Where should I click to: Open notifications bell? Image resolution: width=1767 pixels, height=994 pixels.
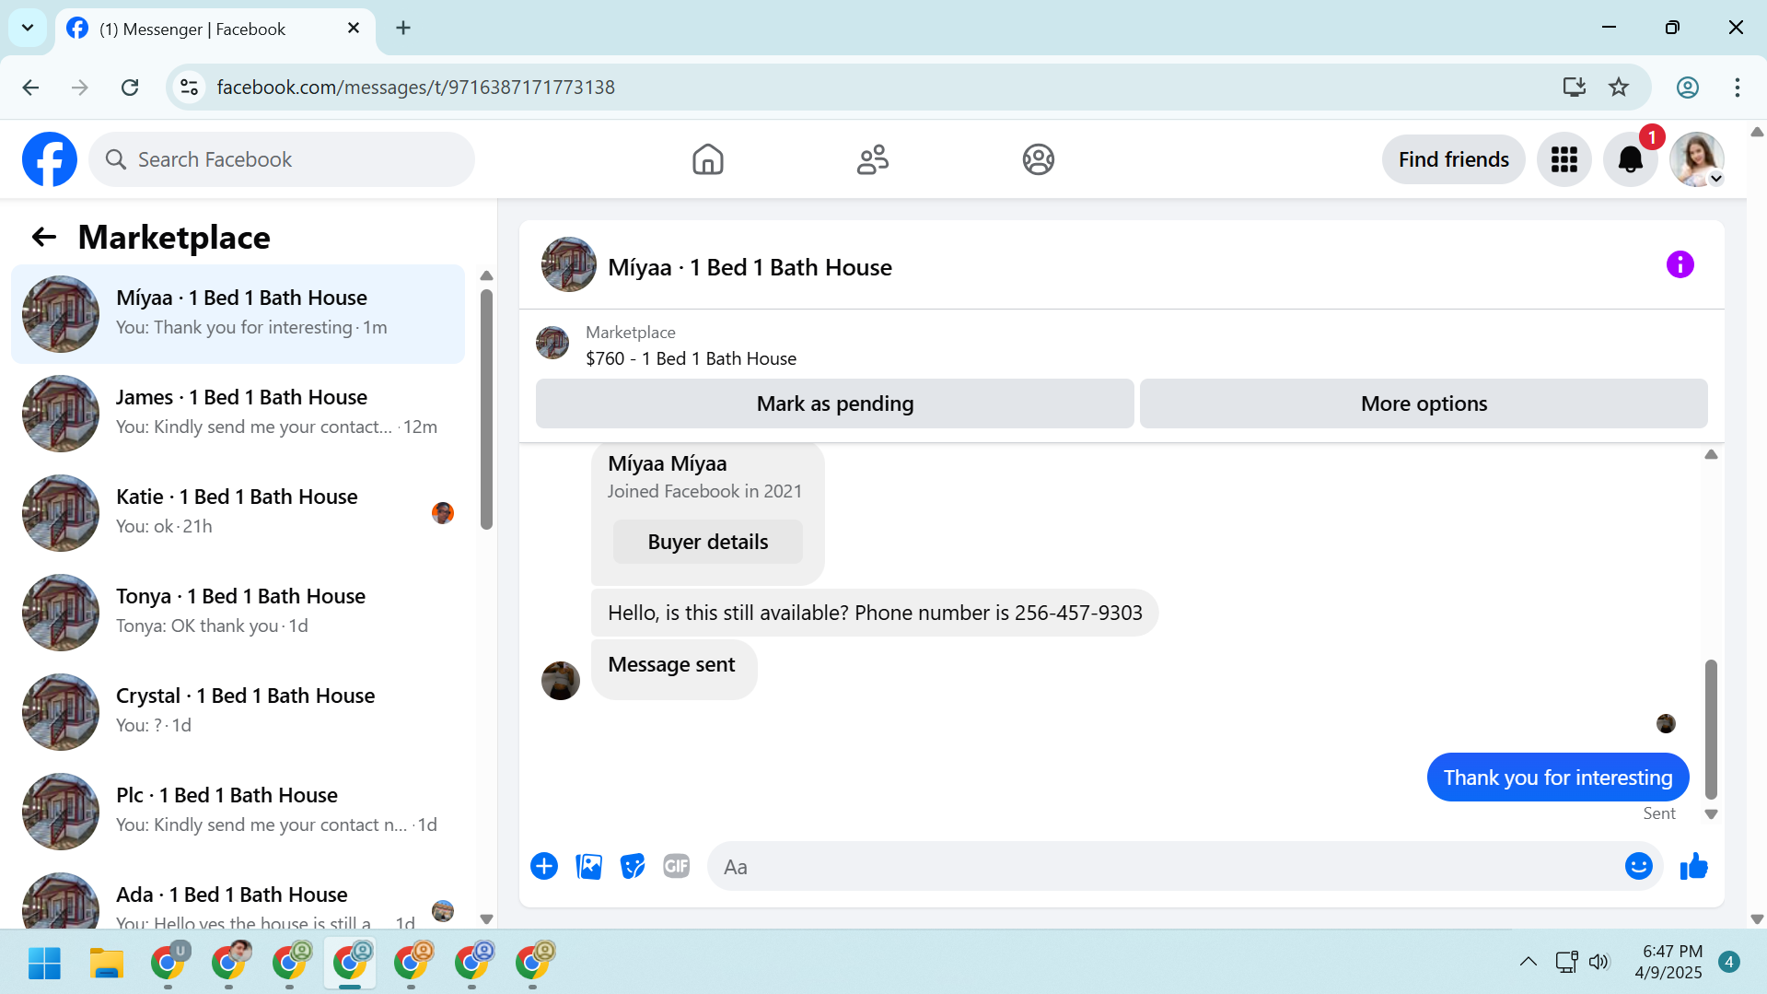[x=1630, y=159]
